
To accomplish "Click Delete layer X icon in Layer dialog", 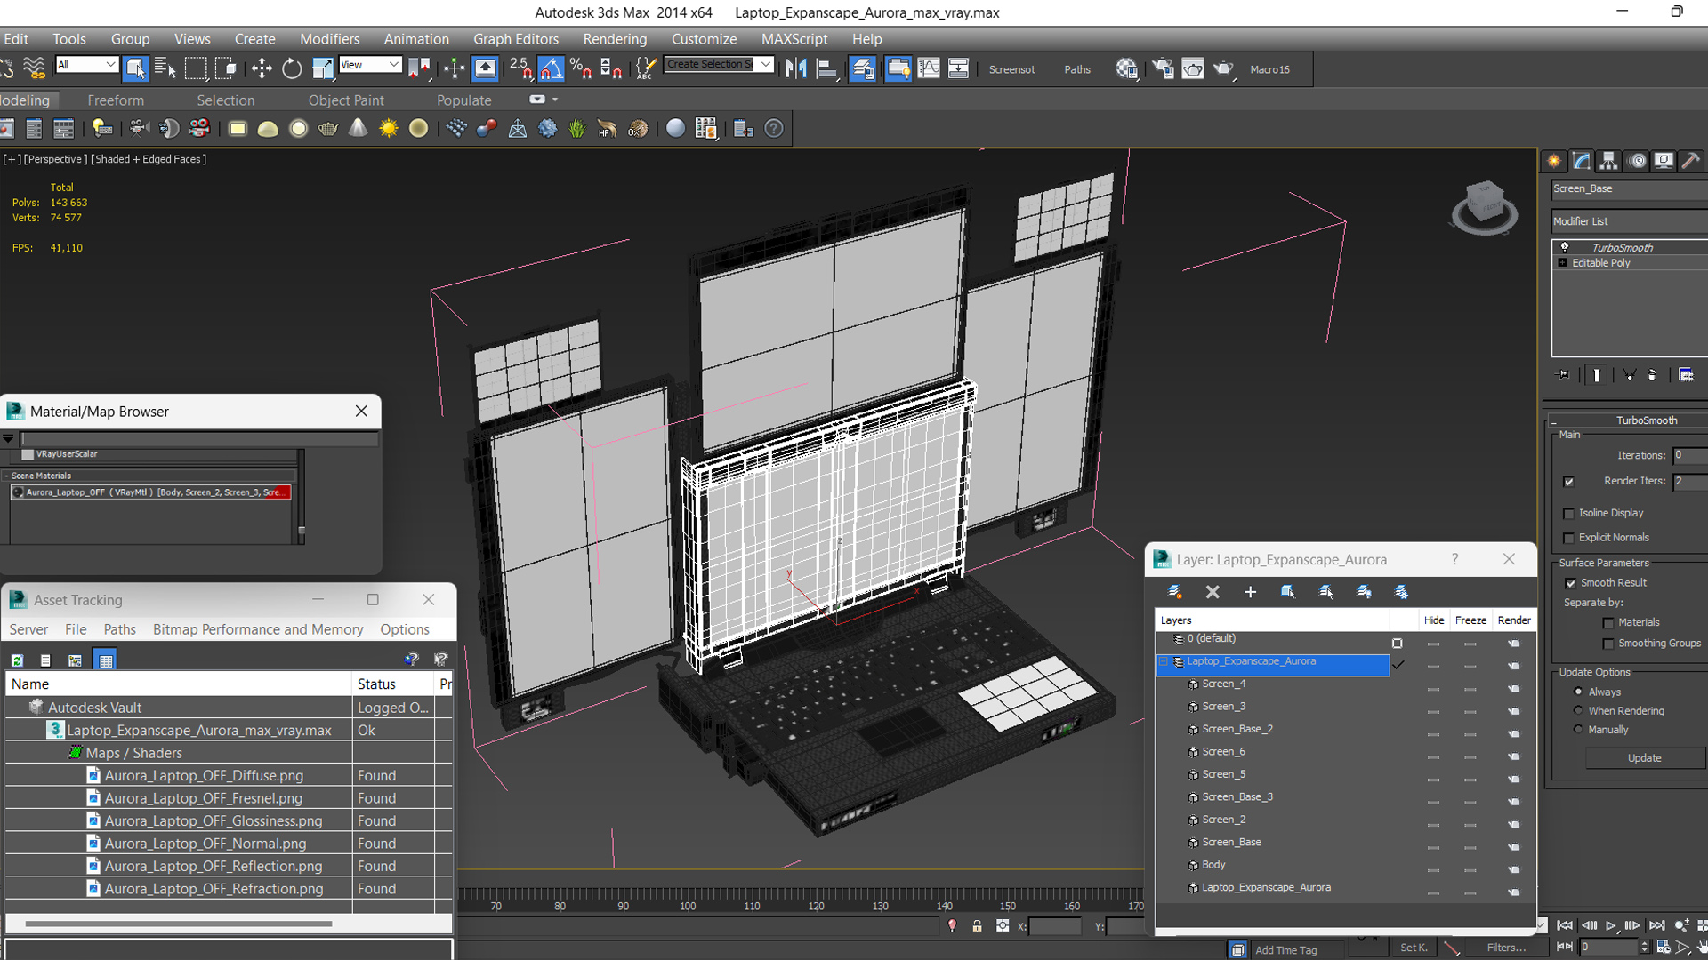I will click(x=1213, y=592).
